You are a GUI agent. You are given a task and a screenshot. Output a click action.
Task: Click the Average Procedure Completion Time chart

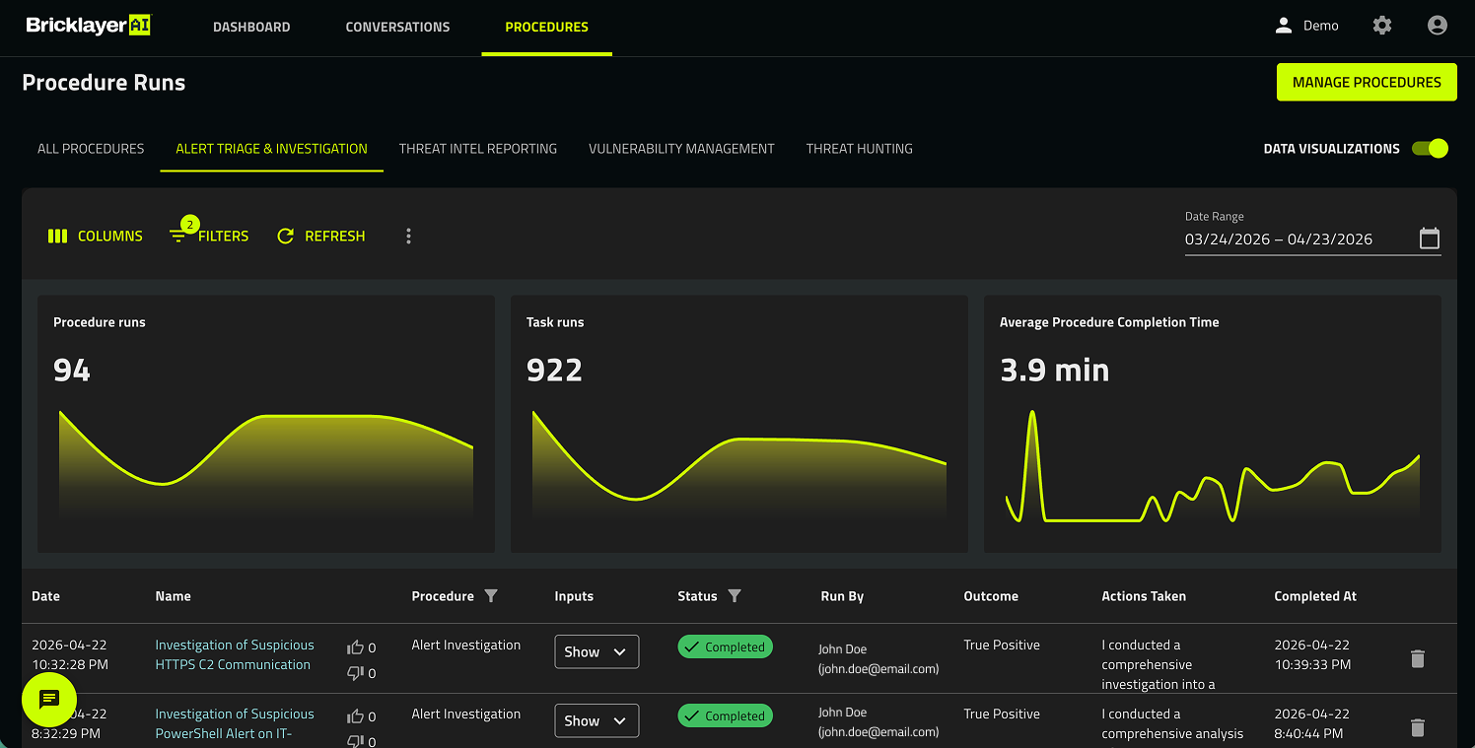click(1213, 465)
